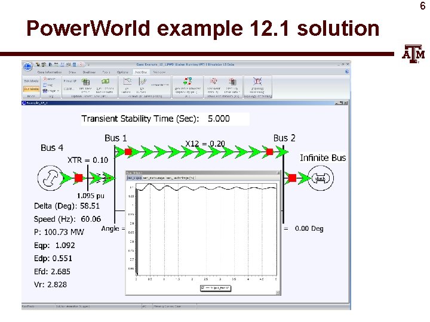This screenshot has height=322, width=430.
Task: Click the Delta (Deg) 58.51 field
Action: [67, 206]
